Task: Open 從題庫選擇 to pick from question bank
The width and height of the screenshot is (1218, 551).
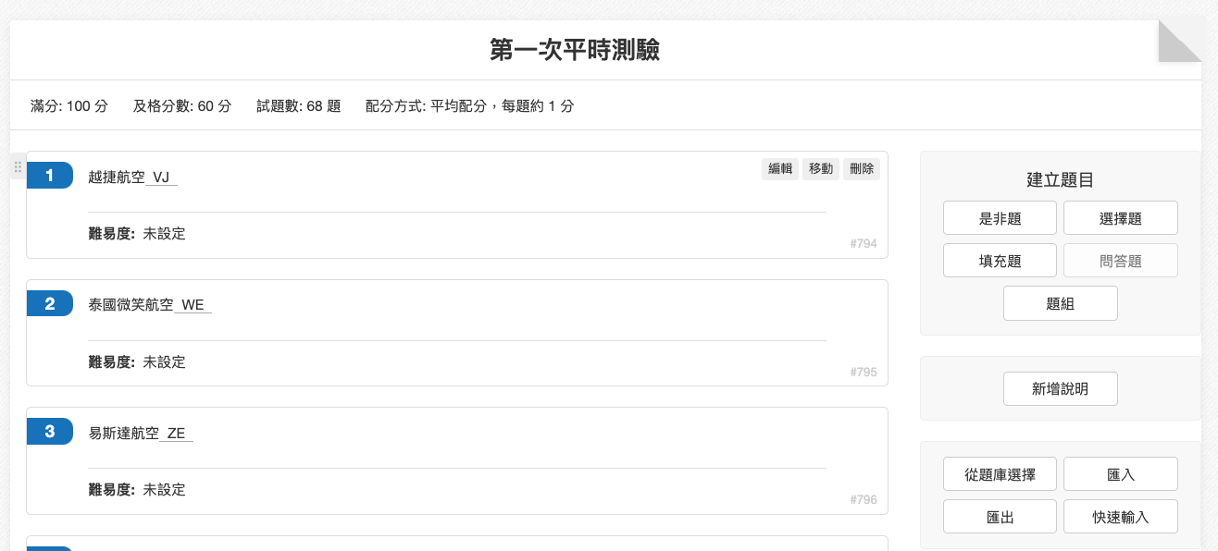Action: tap(1000, 474)
